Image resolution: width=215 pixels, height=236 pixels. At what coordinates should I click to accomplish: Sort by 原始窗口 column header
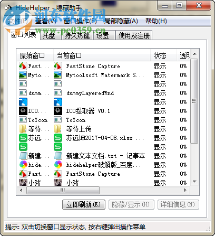click(x=35, y=55)
